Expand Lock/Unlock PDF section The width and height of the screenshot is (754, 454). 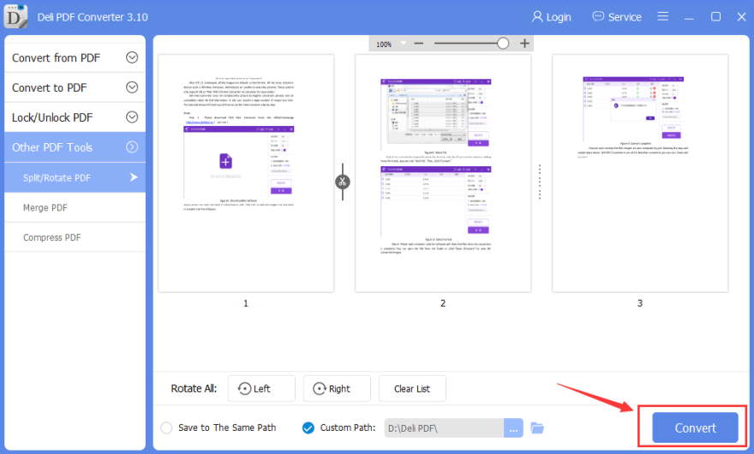point(75,117)
